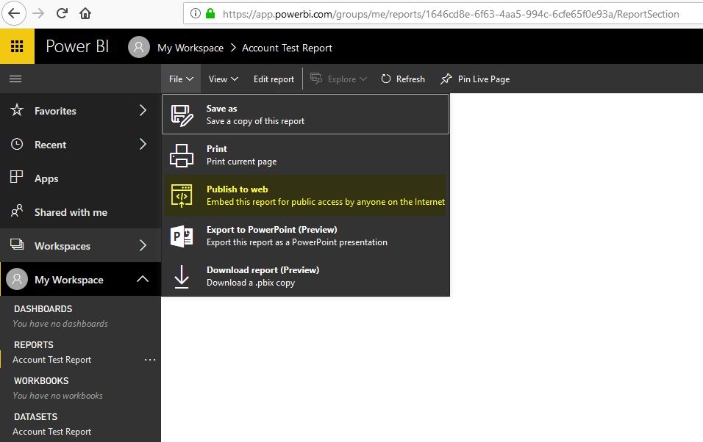Click the browser forward arrow

[38, 13]
